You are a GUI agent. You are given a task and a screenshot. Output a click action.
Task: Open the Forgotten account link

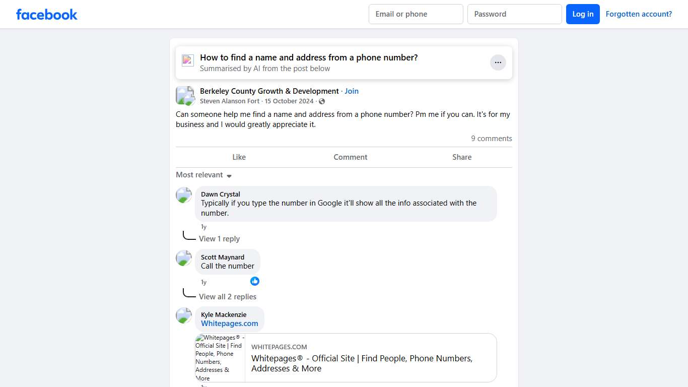point(639,14)
